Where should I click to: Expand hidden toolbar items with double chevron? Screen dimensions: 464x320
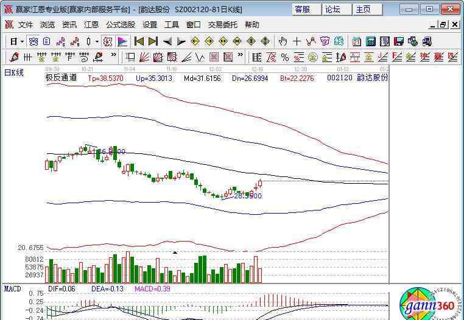113,56
